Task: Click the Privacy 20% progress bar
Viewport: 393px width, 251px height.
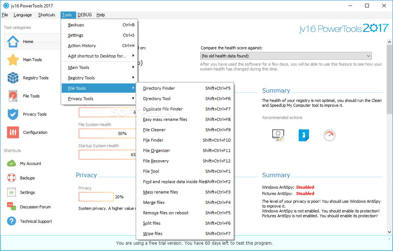Action: [x=96, y=197]
